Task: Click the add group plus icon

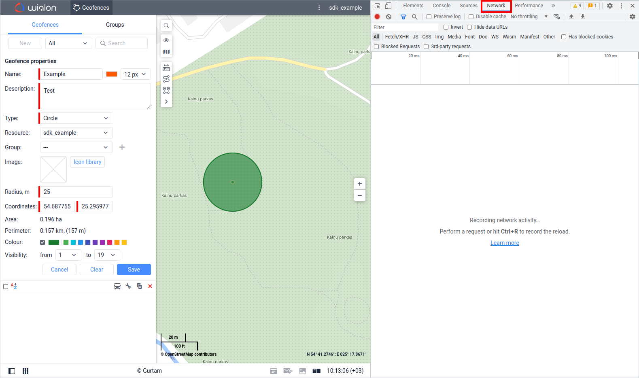Action: click(122, 147)
